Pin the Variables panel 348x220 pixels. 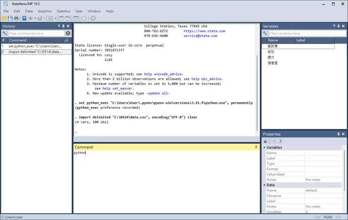[x=339, y=26]
